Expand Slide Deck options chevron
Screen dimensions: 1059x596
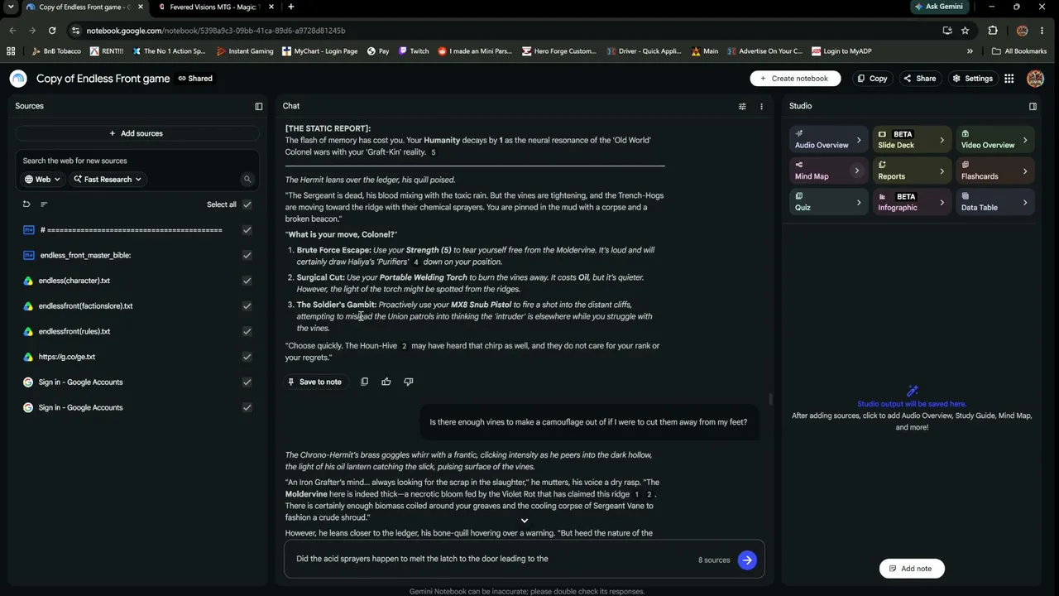coord(942,140)
